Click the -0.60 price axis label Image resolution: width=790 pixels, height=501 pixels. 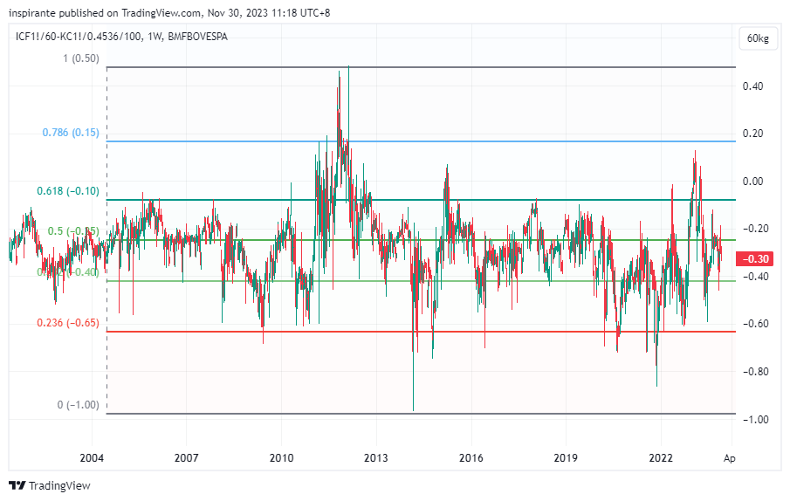(756, 324)
